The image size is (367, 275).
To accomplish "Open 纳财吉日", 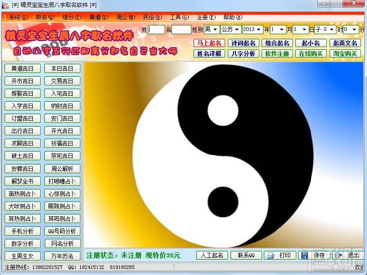I will (x=62, y=106).
